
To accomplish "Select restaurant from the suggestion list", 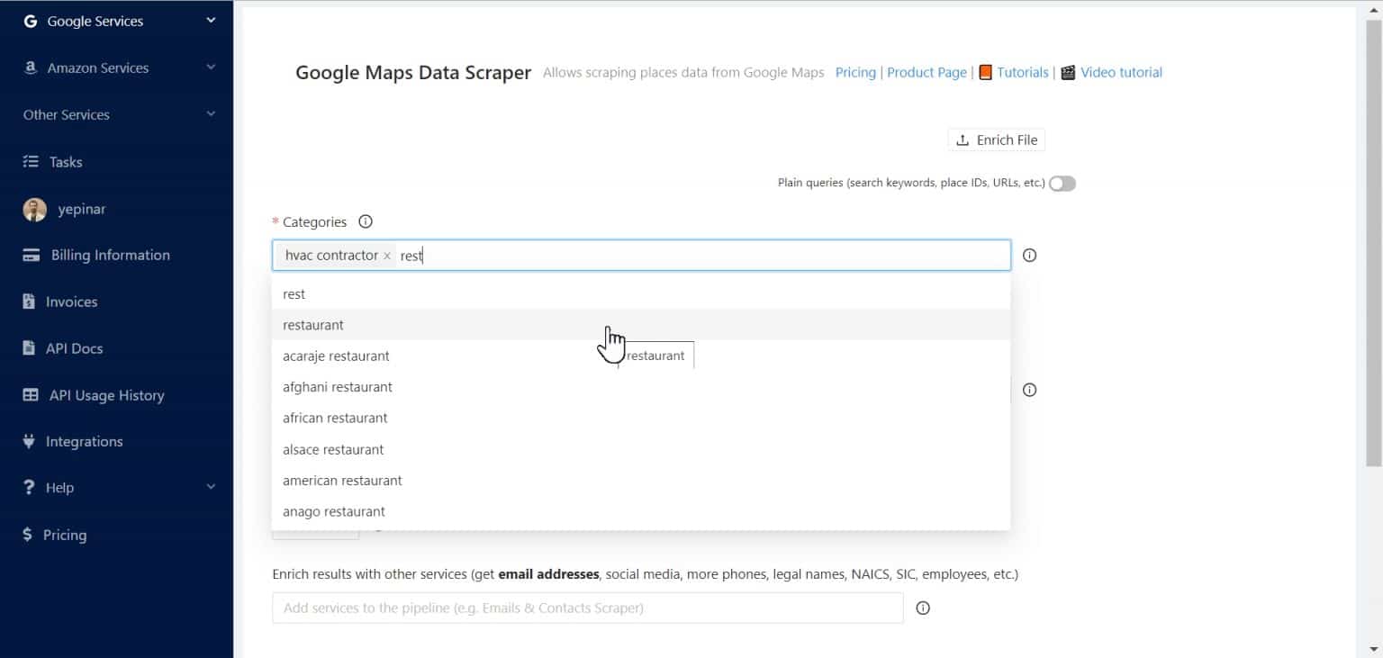I will click(x=313, y=325).
